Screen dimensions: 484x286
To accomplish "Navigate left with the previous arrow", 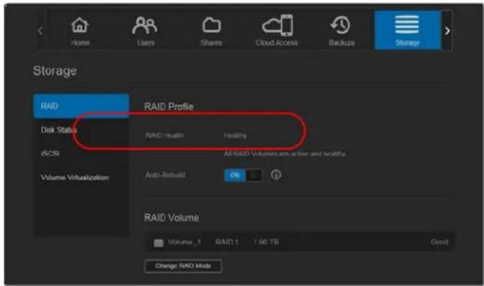I will [x=40, y=31].
